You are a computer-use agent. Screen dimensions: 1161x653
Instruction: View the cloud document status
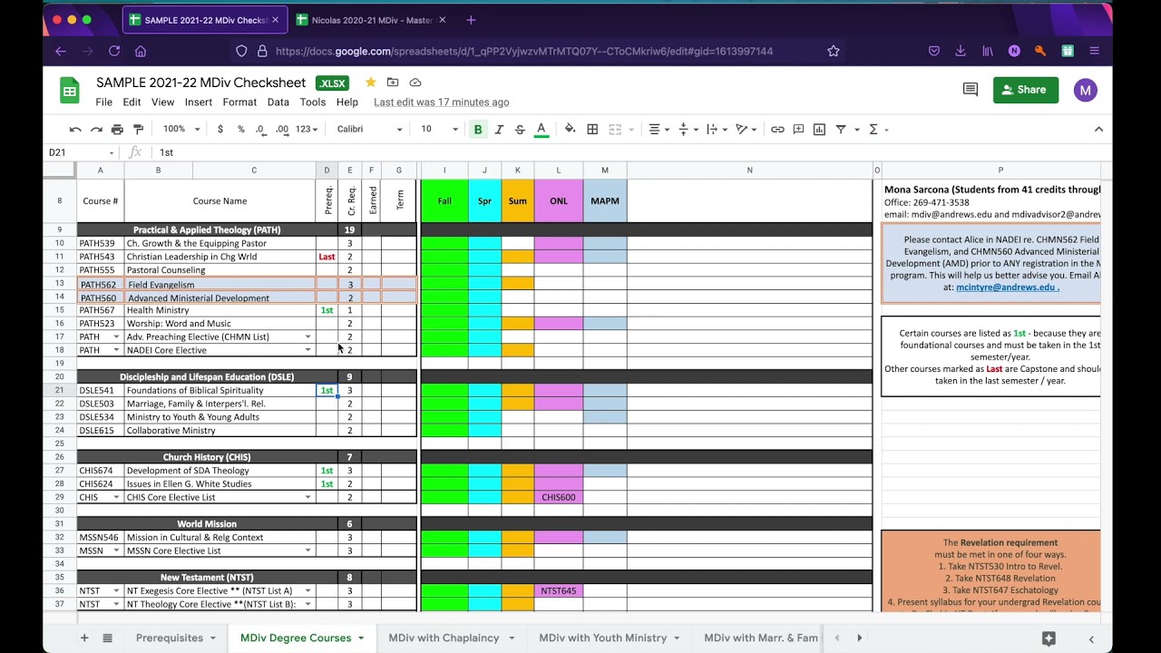click(x=415, y=83)
